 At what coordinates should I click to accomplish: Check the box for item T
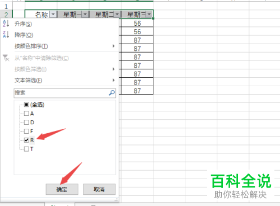tap(26, 149)
